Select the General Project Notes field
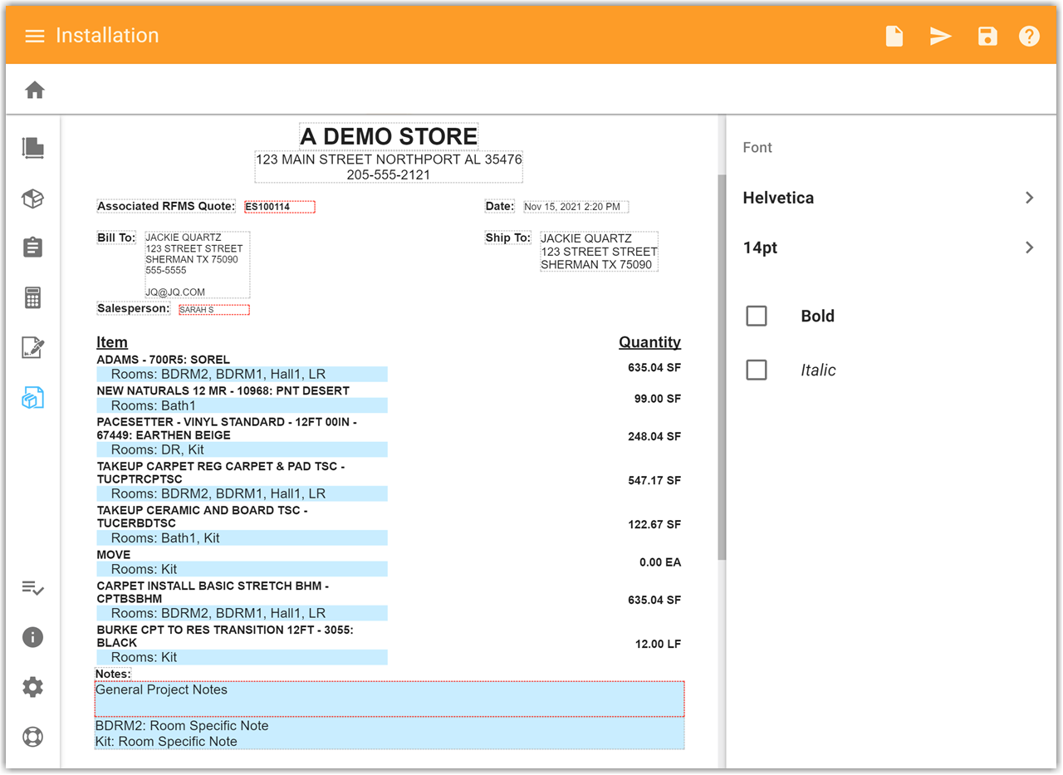Image resolution: width=1063 pixels, height=775 pixels. [389, 699]
